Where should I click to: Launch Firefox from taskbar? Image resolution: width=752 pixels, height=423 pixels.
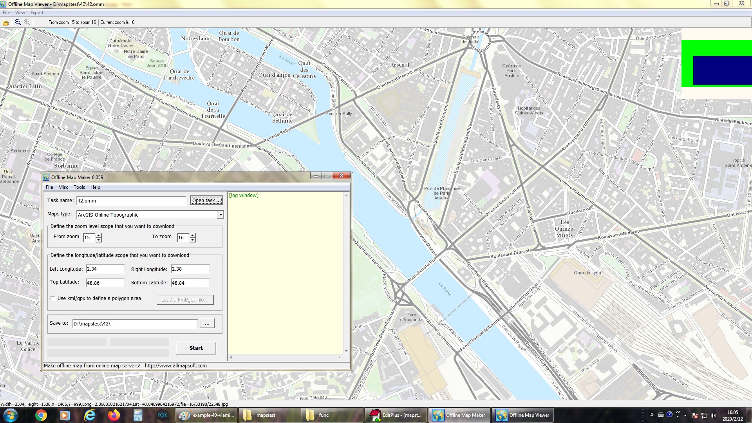pyautogui.click(x=114, y=415)
